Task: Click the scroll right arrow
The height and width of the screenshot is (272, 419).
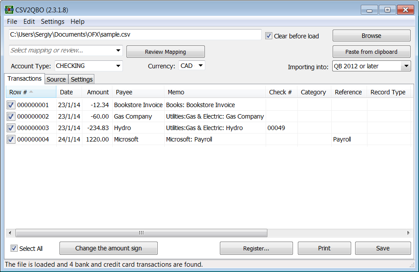Action: point(408,233)
